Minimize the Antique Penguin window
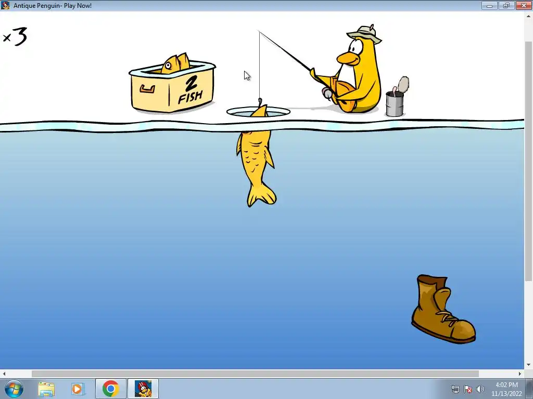533x399 pixels. pos(489,5)
